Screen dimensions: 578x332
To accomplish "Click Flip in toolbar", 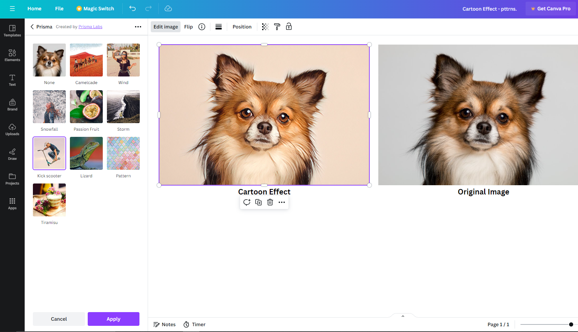I will [188, 27].
